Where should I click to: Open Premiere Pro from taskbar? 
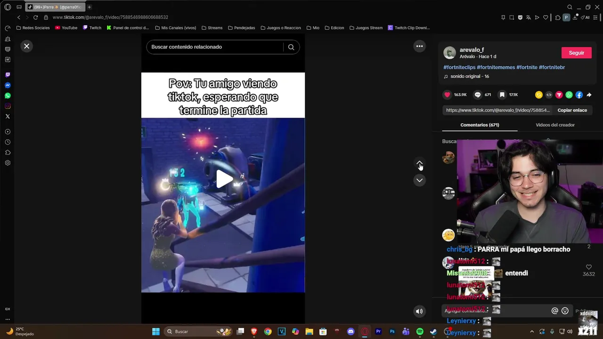(378, 331)
